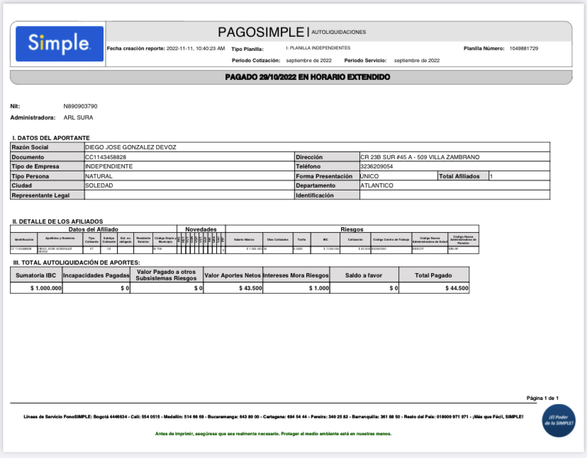Click the 'Datos del Afiliado' table header
This screenshot has height=458, width=587.
[x=93, y=229]
